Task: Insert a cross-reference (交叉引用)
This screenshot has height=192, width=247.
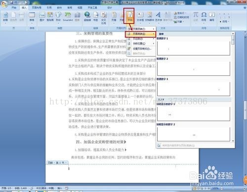Action: coord(104,18)
